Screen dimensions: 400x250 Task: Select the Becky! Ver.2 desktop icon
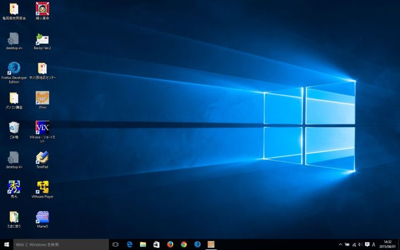[42, 39]
